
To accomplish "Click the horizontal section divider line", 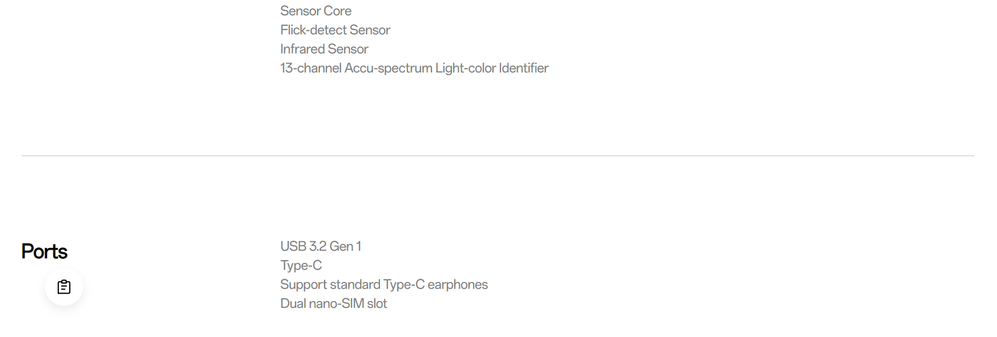I will click(x=497, y=156).
